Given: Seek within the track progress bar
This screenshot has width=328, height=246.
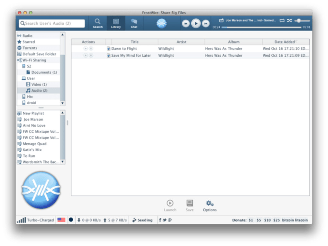Looking at the screenshot, I should coord(261,27).
